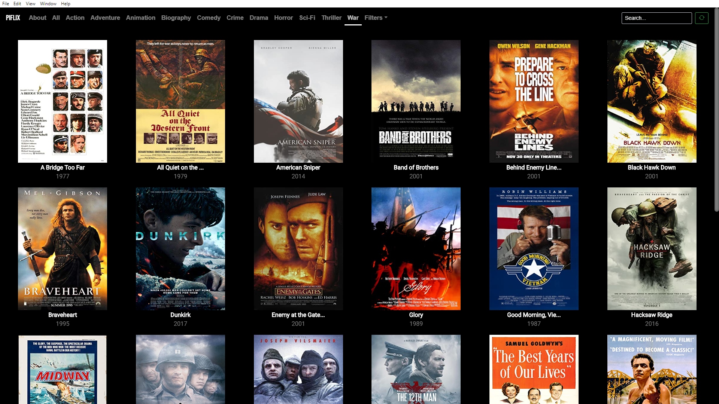Select the Crime genre tab
The width and height of the screenshot is (719, 404).
(x=235, y=18)
